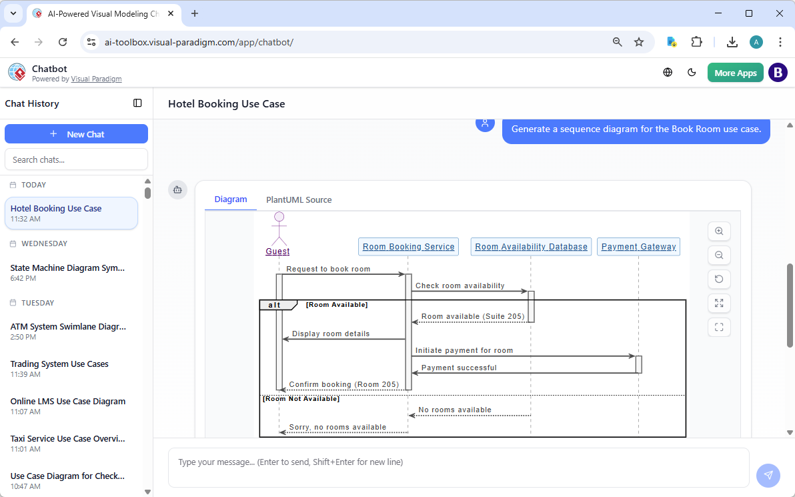Viewport: 795px width, 497px height.
Task: Switch to the PlantUML Source tab
Action: (299, 199)
